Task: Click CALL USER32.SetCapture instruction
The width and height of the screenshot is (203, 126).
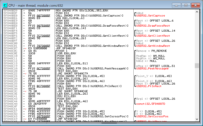Action: [89, 16]
